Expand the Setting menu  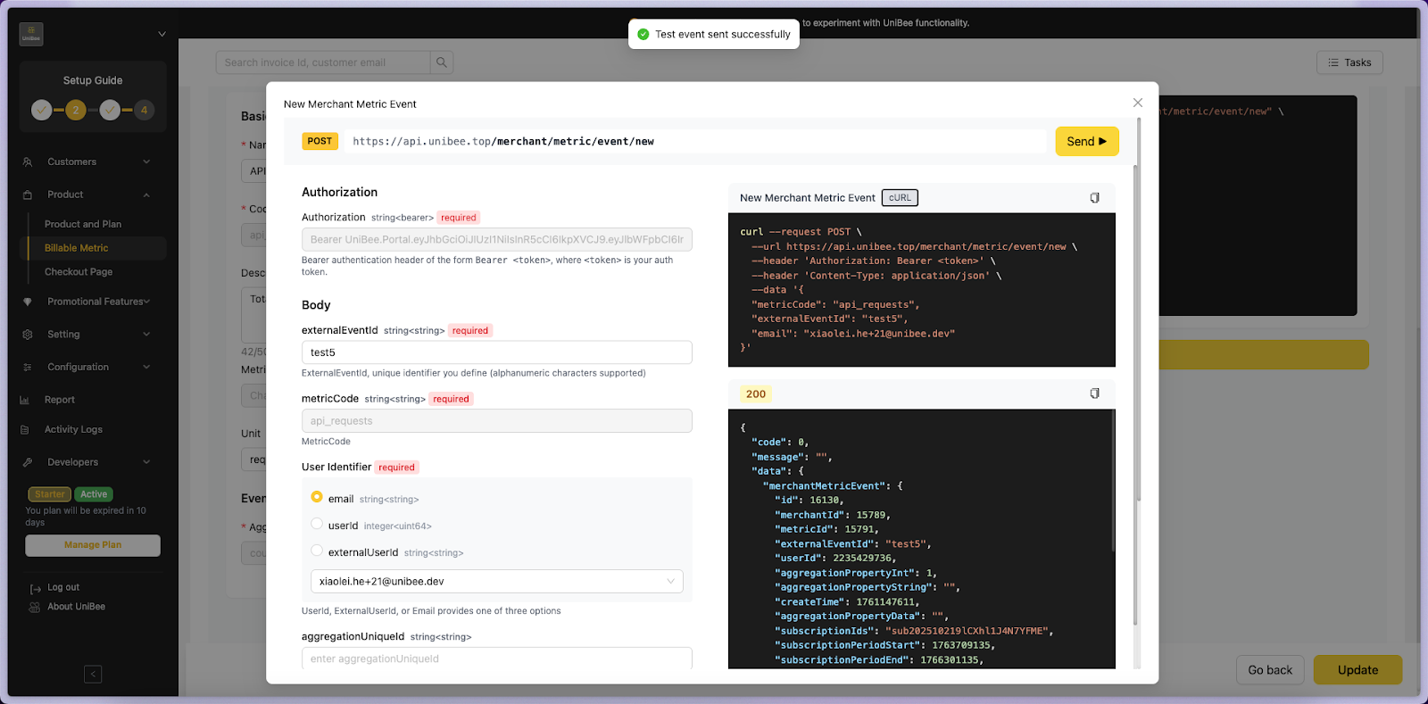(x=146, y=335)
